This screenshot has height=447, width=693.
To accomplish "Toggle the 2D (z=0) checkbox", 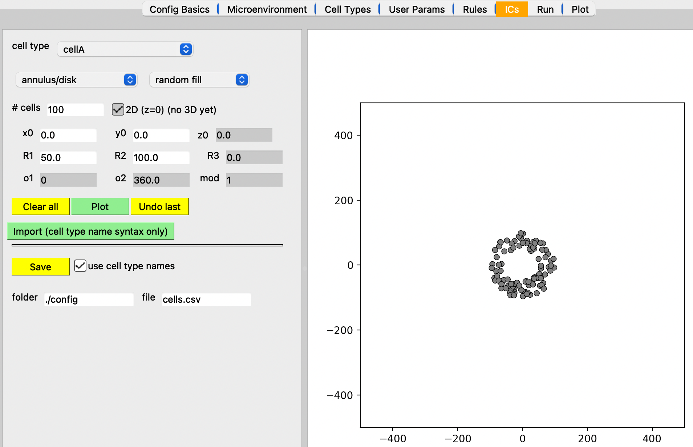I will pyautogui.click(x=118, y=109).
